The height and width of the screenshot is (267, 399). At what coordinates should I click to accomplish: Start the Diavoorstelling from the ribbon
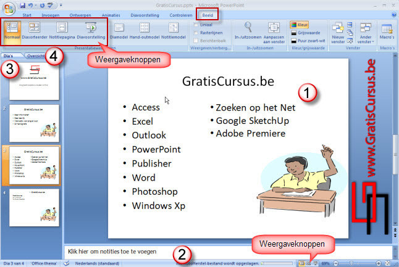pyautogui.click(x=91, y=31)
